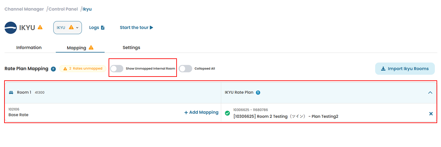The height and width of the screenshot is (147, 441).
Task: Click Import Ikyu Rooms button
Action: click(405, 69)
